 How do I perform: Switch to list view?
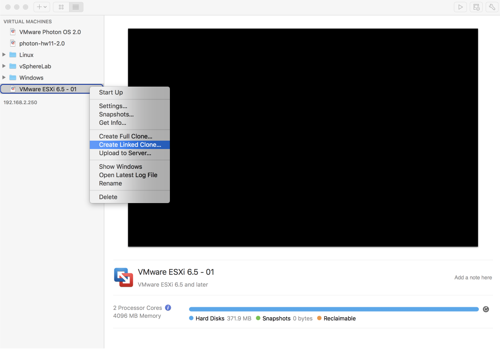[76, 7]
